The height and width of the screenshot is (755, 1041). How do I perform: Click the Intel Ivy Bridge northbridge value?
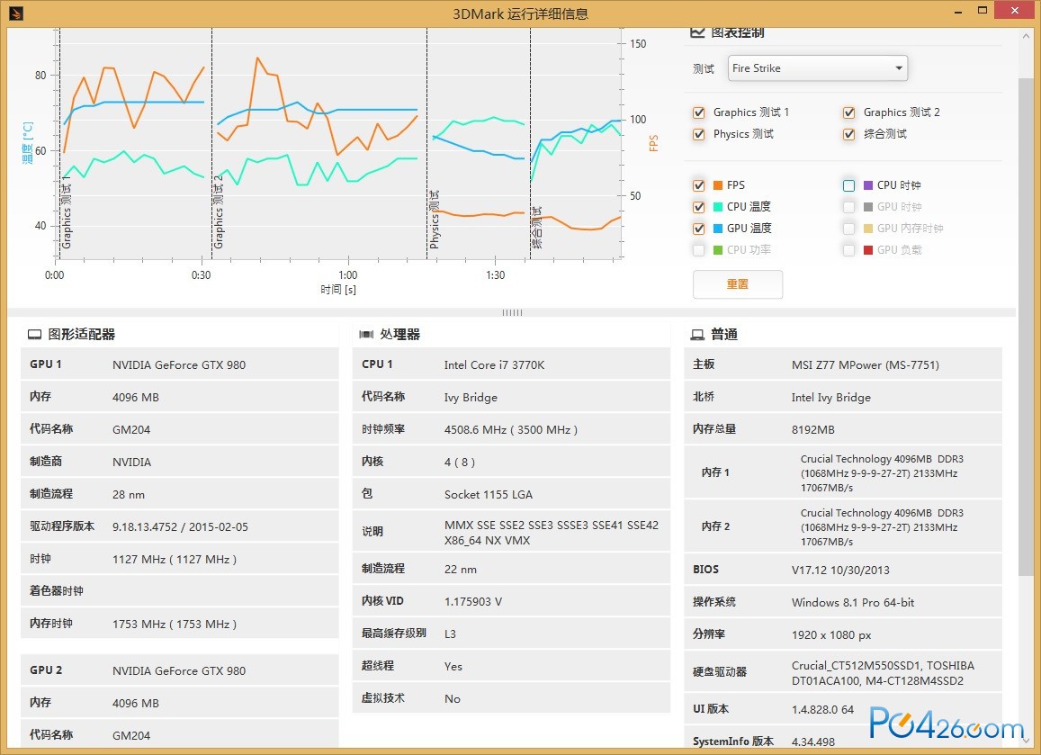[830, 397]
